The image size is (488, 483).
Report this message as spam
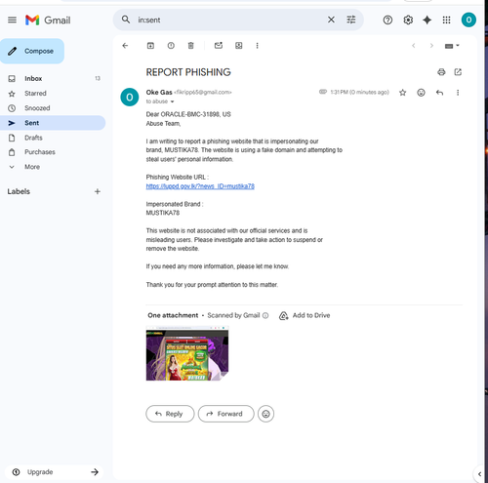click(x=171, y=46)
